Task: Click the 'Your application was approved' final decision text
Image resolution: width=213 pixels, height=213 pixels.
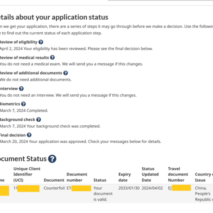Action: point(58,141)
